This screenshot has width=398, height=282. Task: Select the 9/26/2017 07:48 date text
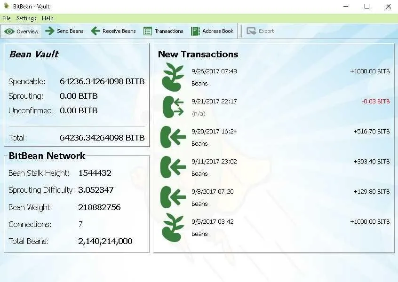click(214, 71)
